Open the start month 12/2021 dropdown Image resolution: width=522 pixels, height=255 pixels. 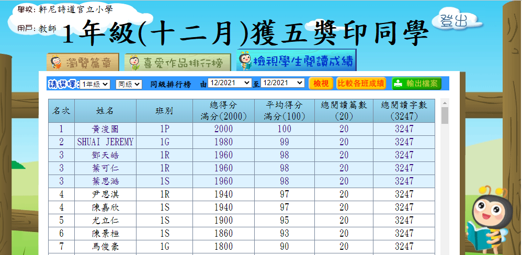230,83
